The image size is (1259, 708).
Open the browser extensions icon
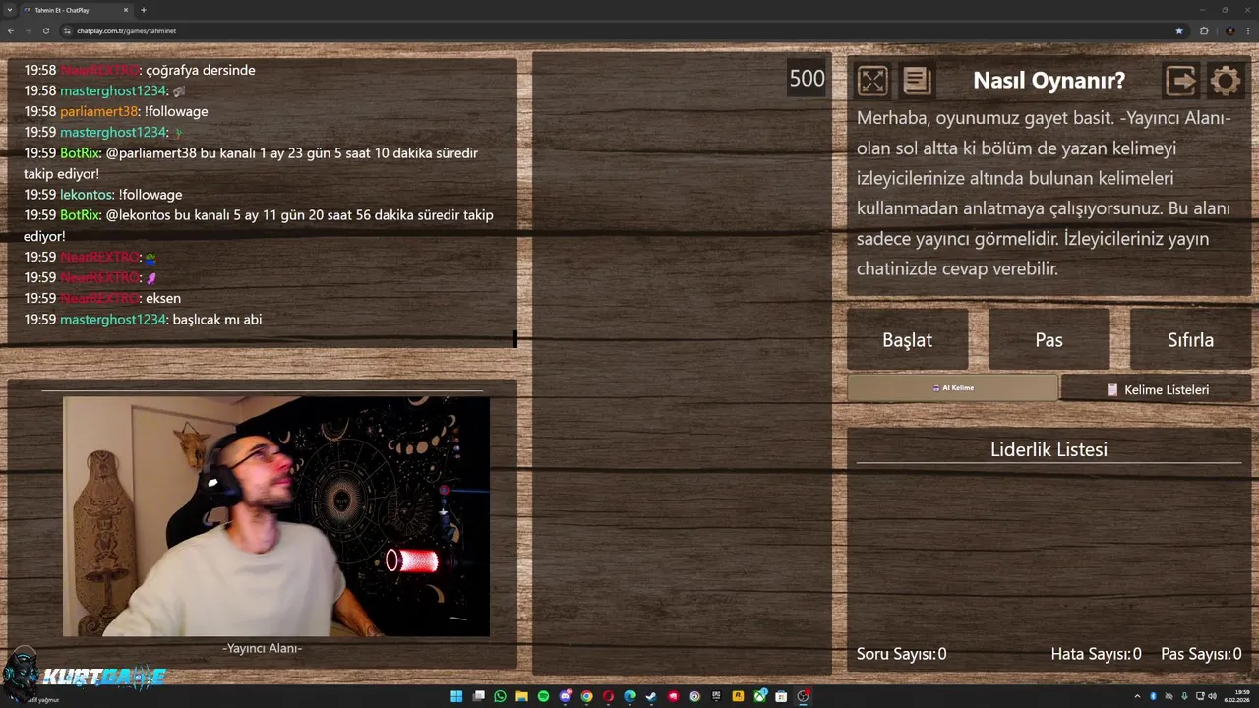click(1204, 30)
